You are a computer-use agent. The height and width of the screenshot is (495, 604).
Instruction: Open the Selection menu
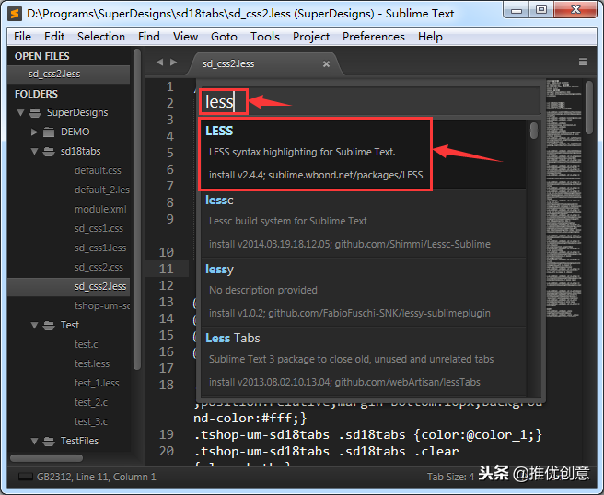[x=101, y=37]
